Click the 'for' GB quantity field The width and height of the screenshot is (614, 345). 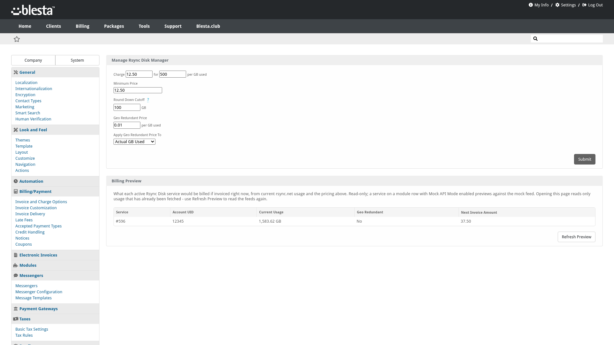173,74
